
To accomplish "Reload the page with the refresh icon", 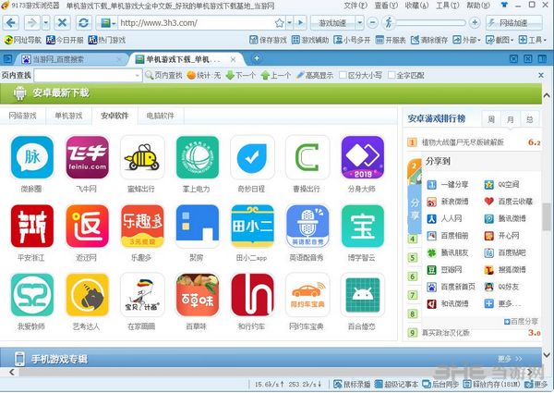I will pyautogui.click(x=83, y=23).
